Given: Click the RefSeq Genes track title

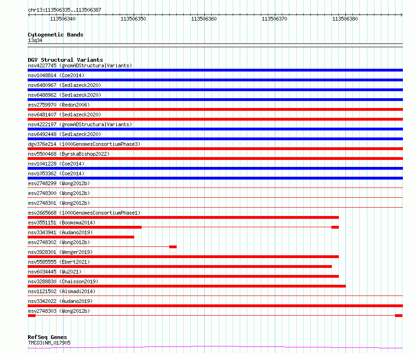Looking at the screenshot, I should point(47,338).
